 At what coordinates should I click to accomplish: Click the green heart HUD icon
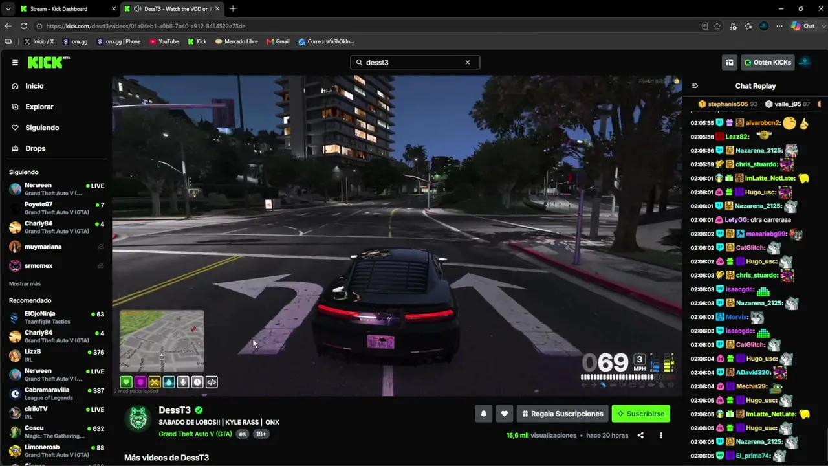126,382
